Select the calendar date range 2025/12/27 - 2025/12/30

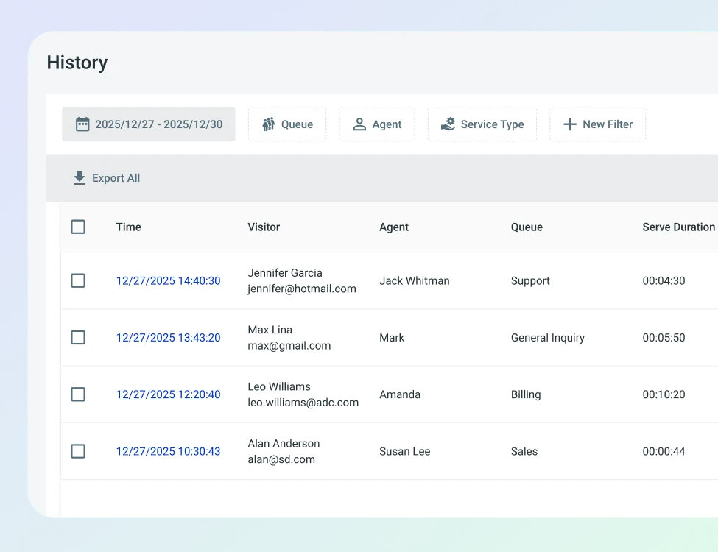click(x=149, y=124)
